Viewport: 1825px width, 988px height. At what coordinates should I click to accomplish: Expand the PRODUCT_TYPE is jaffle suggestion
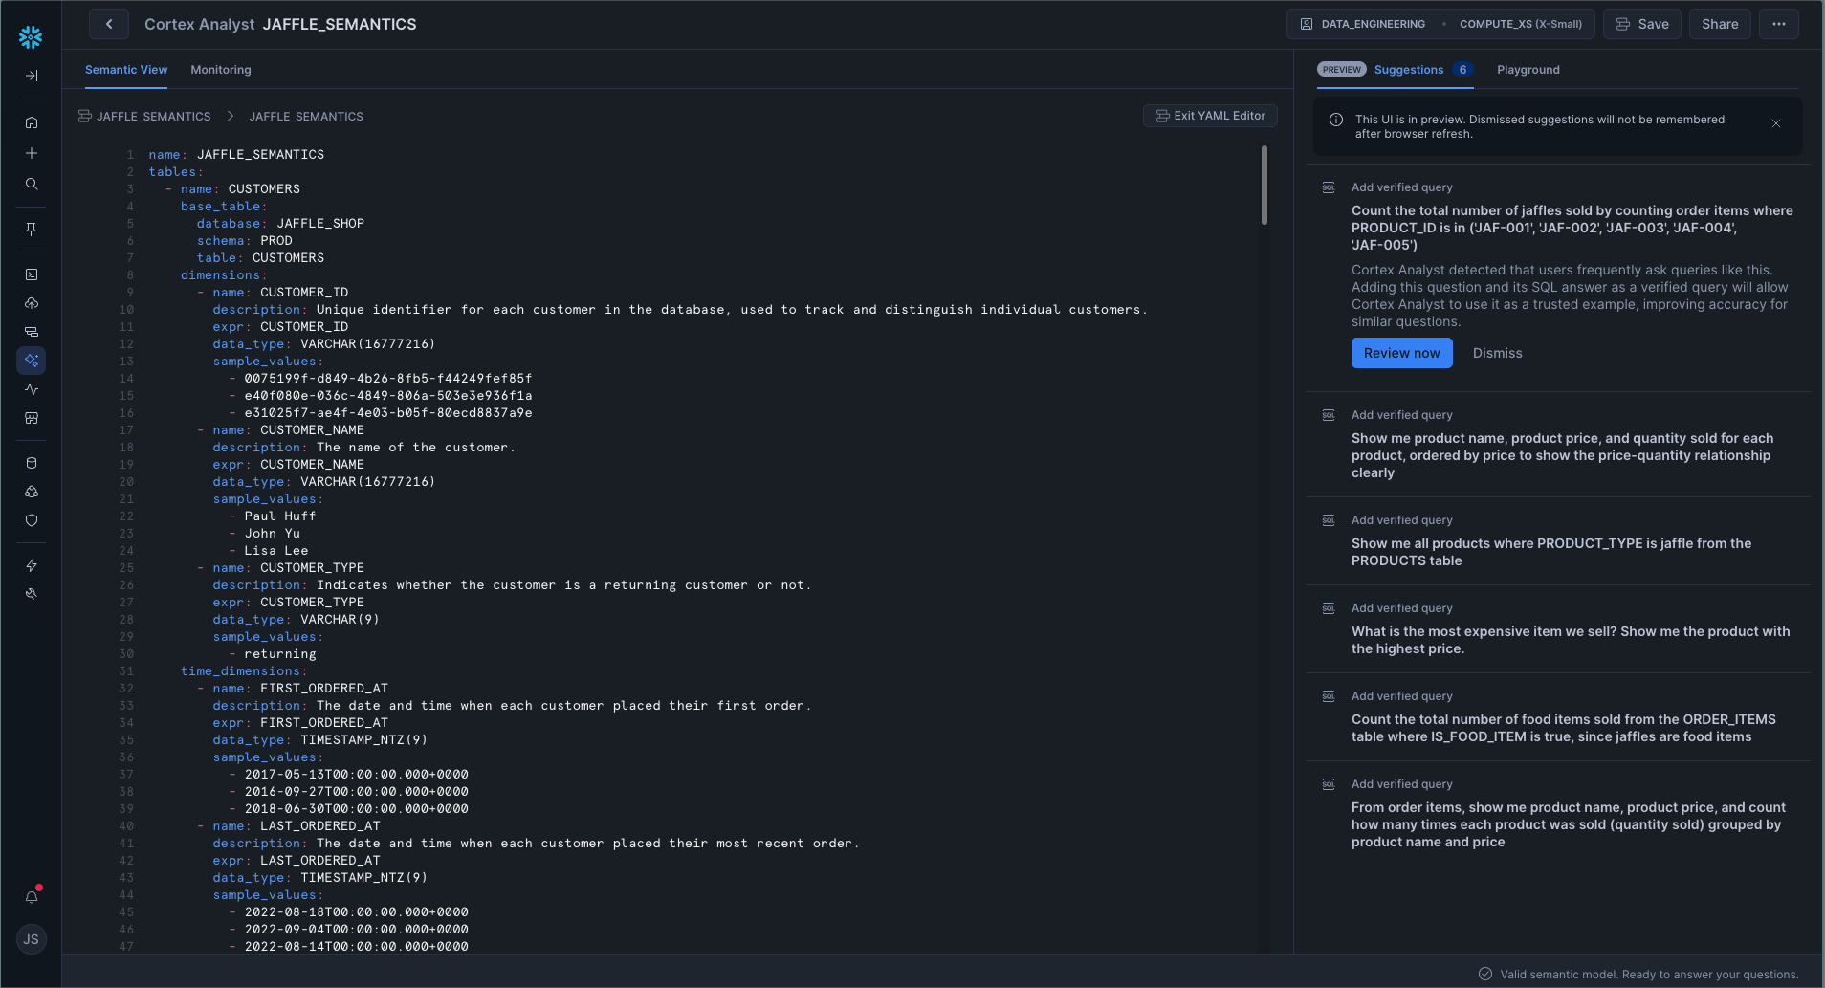[x=1551, y=552]
